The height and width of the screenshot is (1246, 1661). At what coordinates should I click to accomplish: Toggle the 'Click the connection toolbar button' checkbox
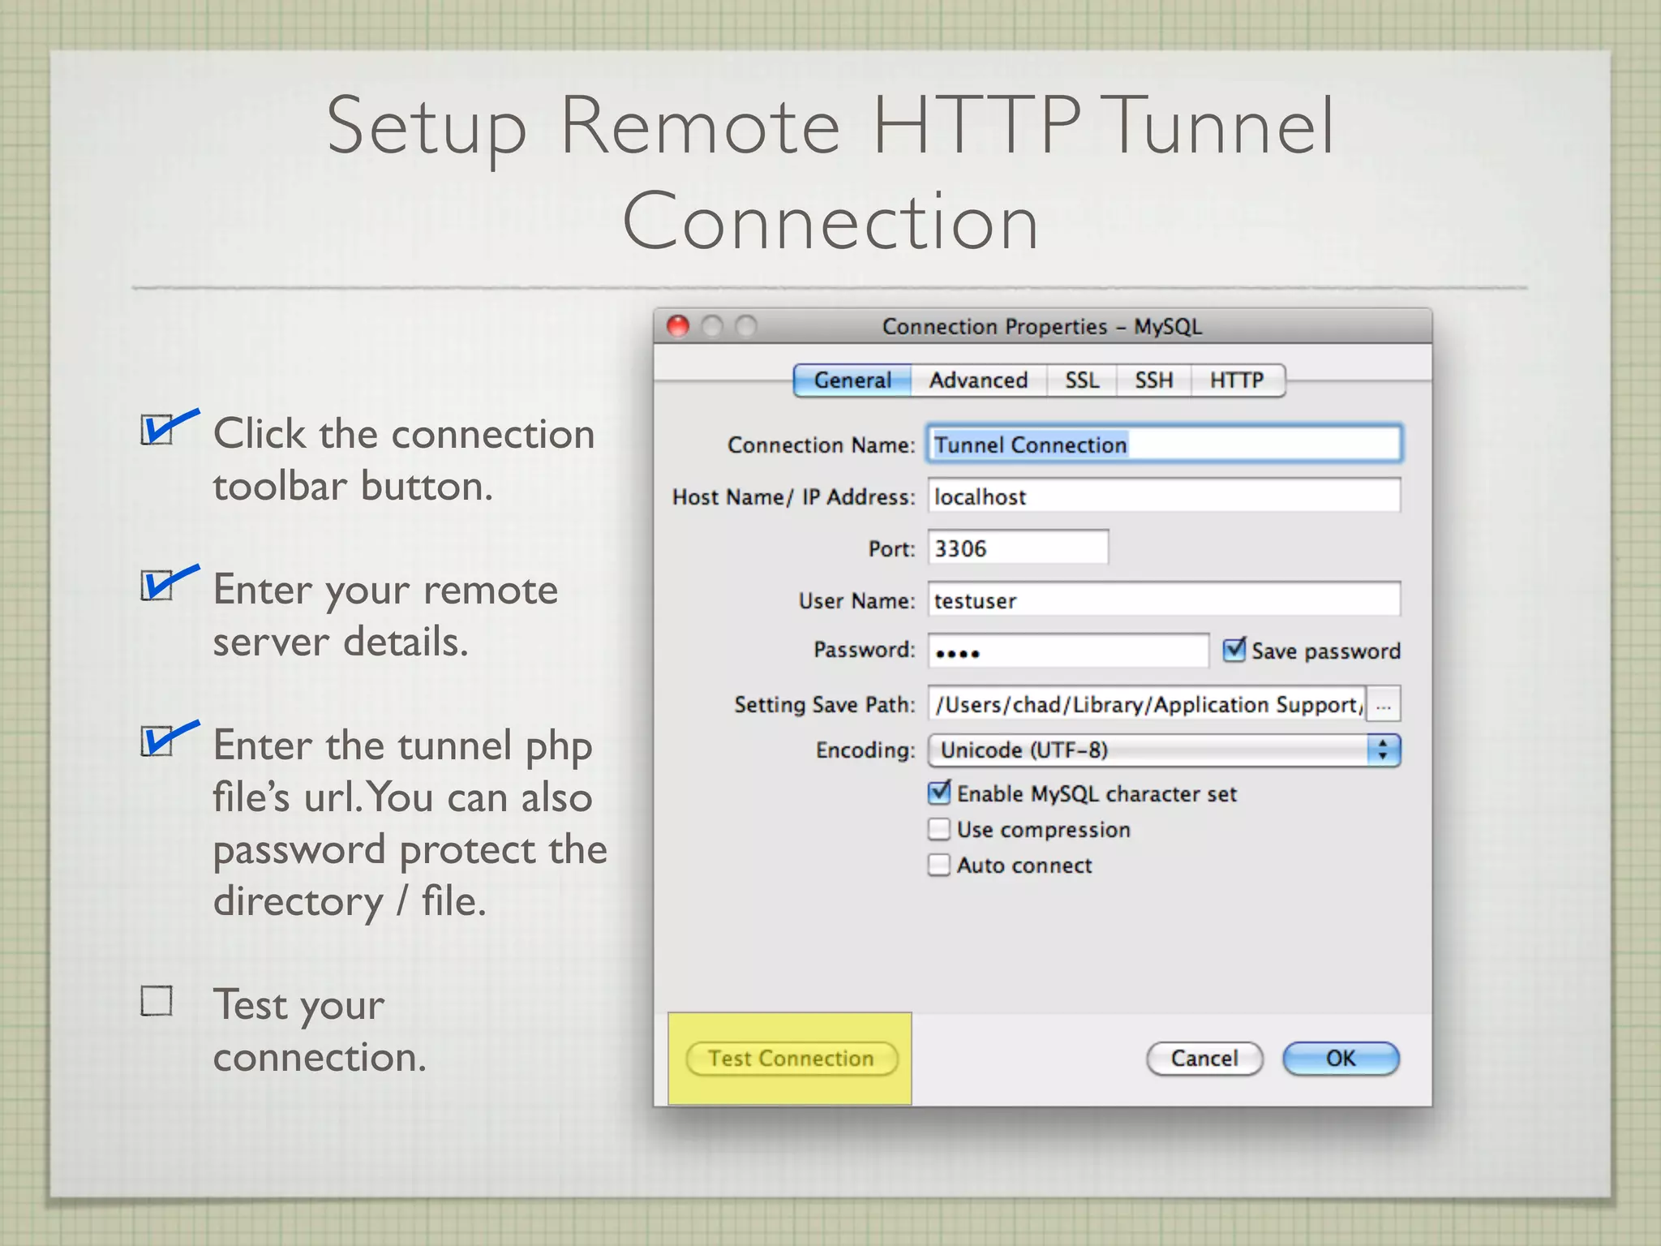point(157,430)
